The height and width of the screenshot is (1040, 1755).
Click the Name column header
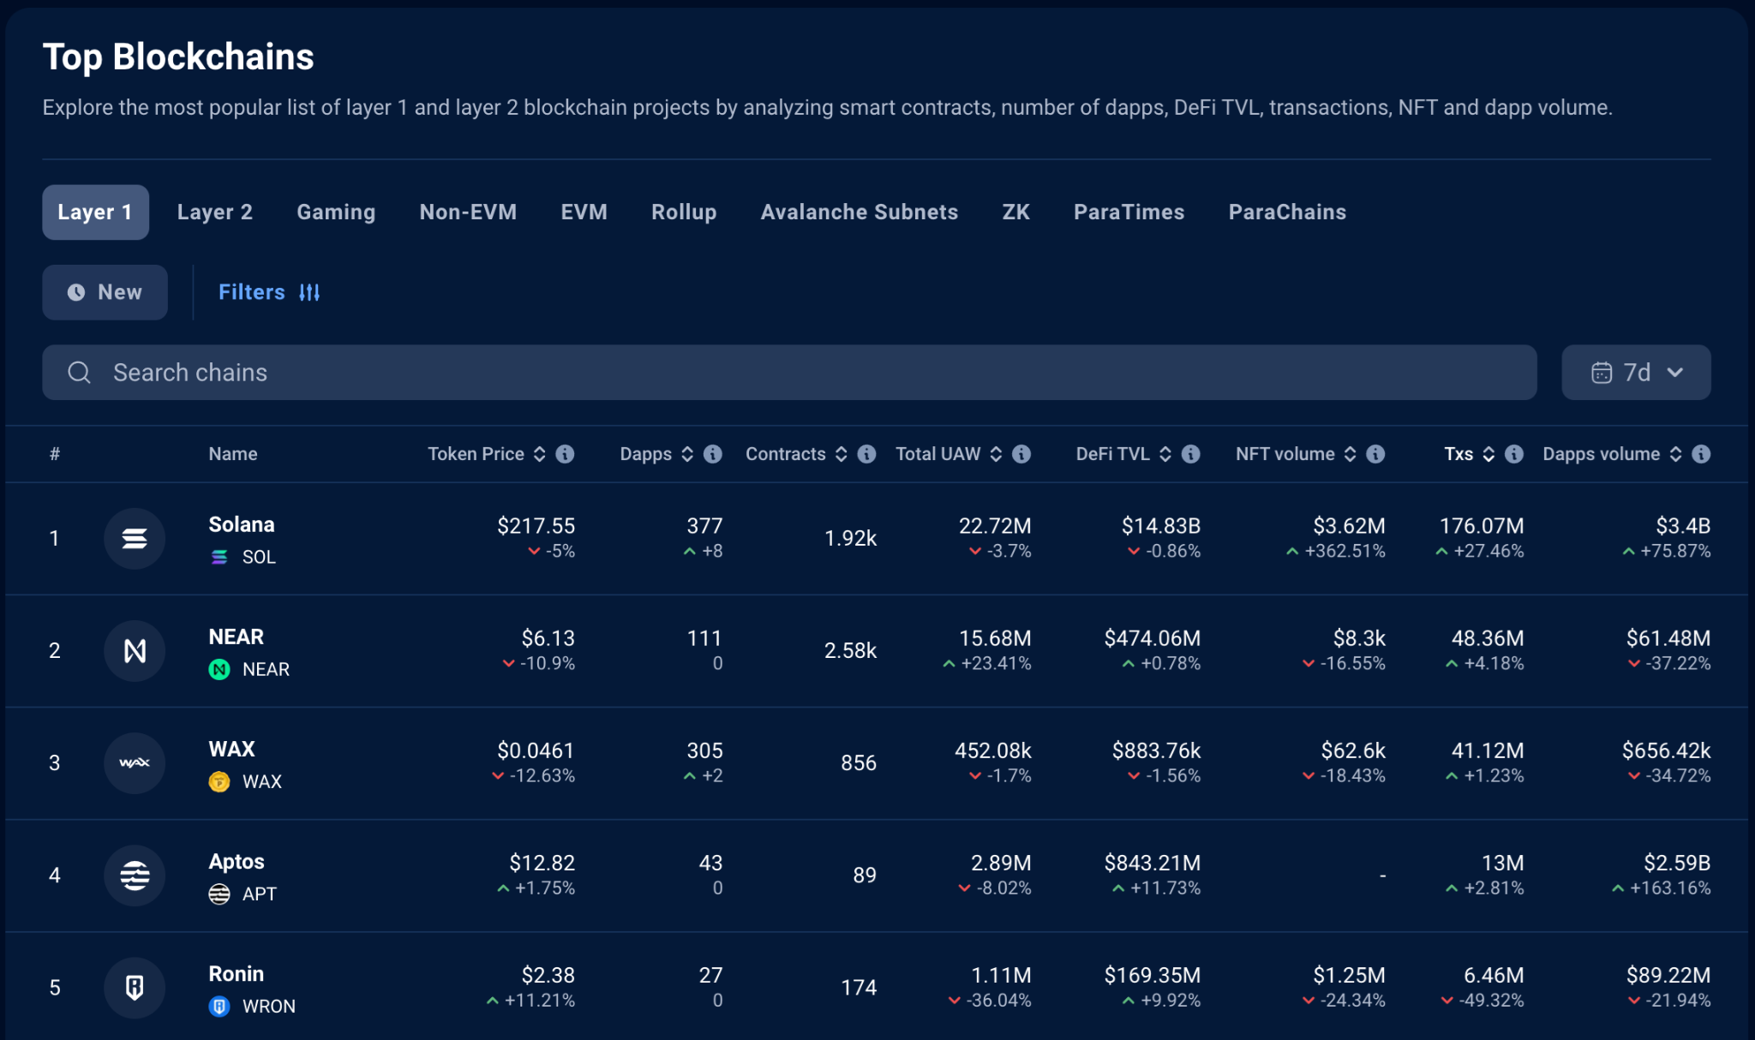233,454
